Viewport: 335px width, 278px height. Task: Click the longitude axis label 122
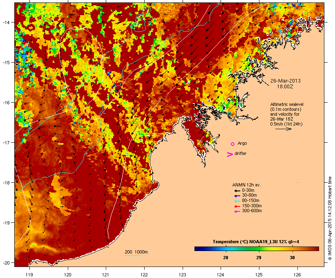144,275
